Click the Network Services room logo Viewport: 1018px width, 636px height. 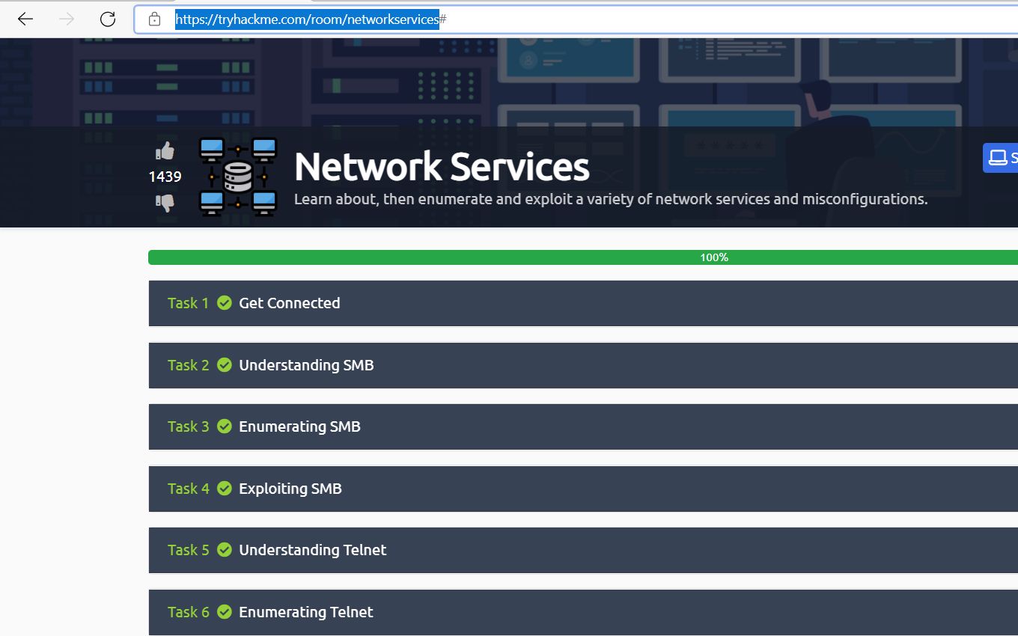pos(238,177)
